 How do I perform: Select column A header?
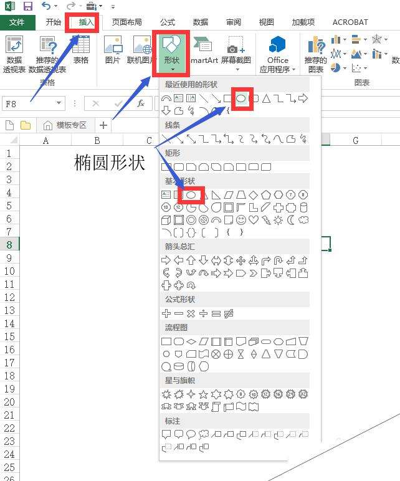45,140
